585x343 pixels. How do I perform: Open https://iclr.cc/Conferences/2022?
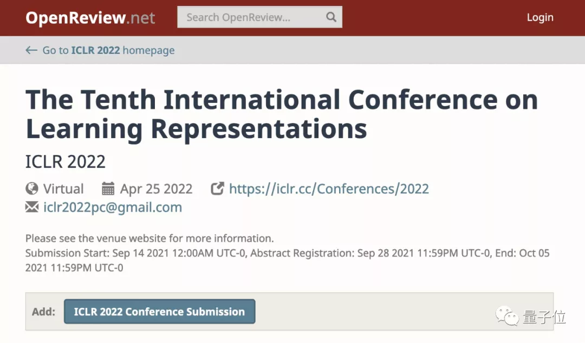(329, 189)
